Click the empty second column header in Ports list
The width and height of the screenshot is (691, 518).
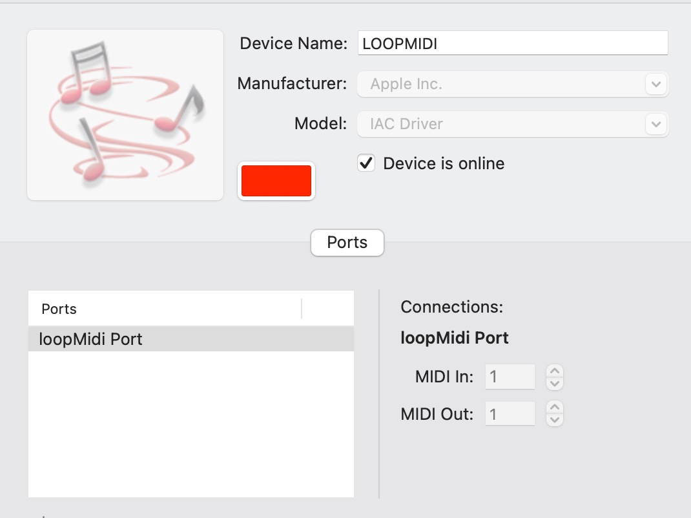(x=328, y=309)
